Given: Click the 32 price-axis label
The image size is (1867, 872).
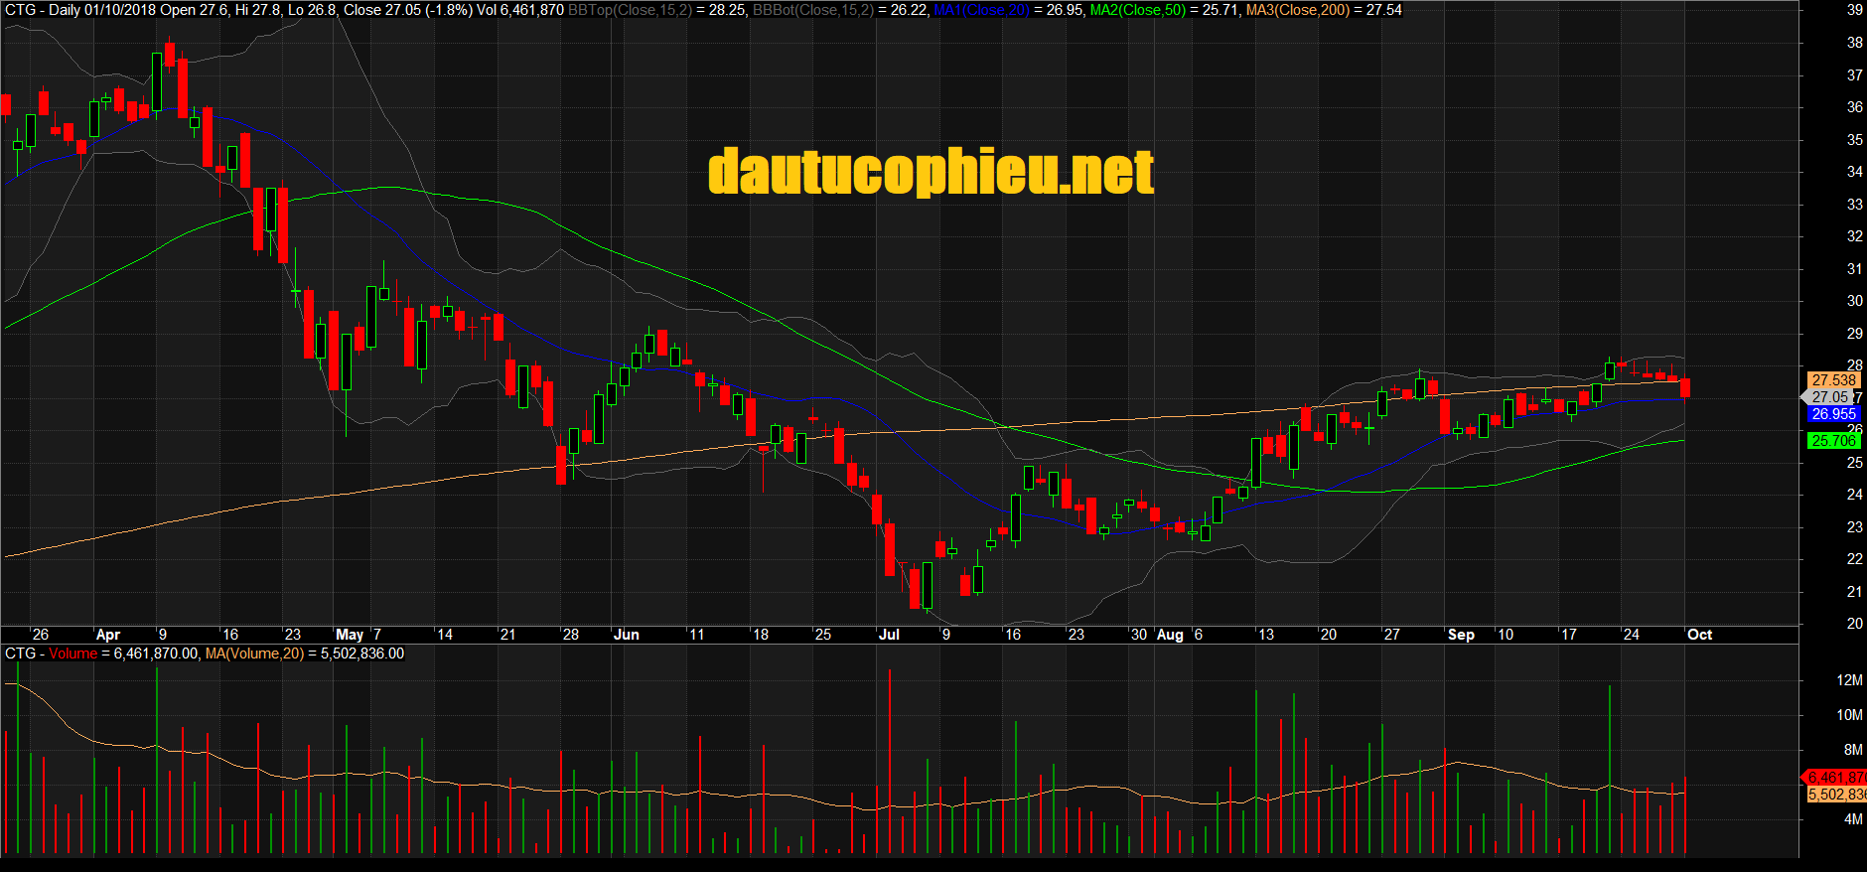Looking at the screenshot, I should click(x=1854, y=236).
